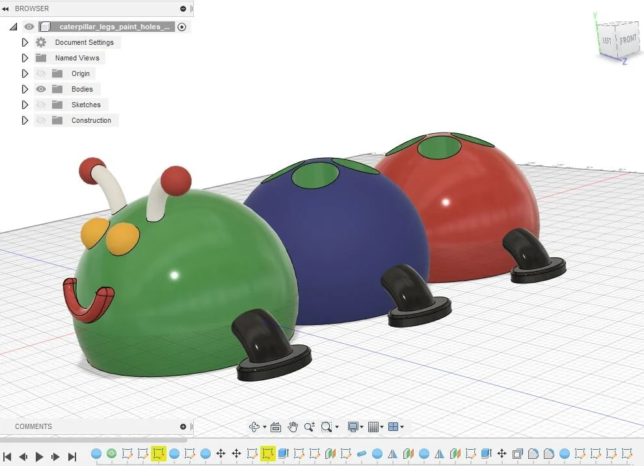This screenshot has width=644, height=466.
Task: Open the Orbit type dropdown arrow
Action: 265,427
